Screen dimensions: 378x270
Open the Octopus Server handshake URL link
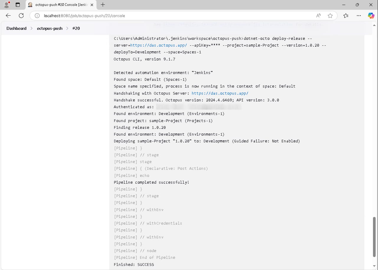[220, 93]
